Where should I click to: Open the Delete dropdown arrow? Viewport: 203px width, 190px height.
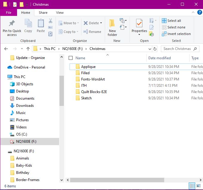(x=101, y=23)
